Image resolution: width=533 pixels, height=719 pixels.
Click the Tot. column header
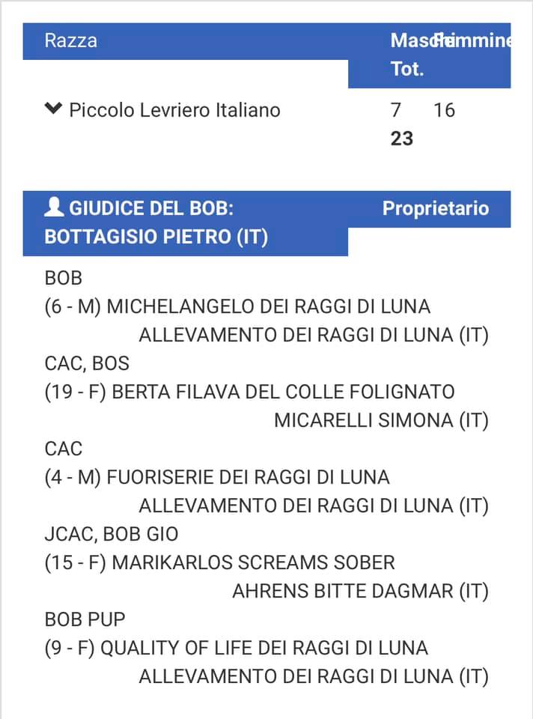pos(407,69)
